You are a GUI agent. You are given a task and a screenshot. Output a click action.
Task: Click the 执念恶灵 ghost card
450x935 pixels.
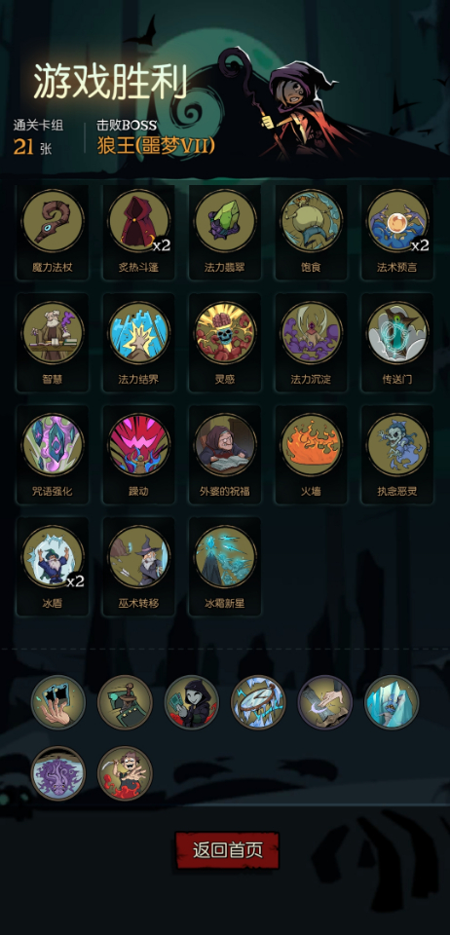click(x=397, y=445)
